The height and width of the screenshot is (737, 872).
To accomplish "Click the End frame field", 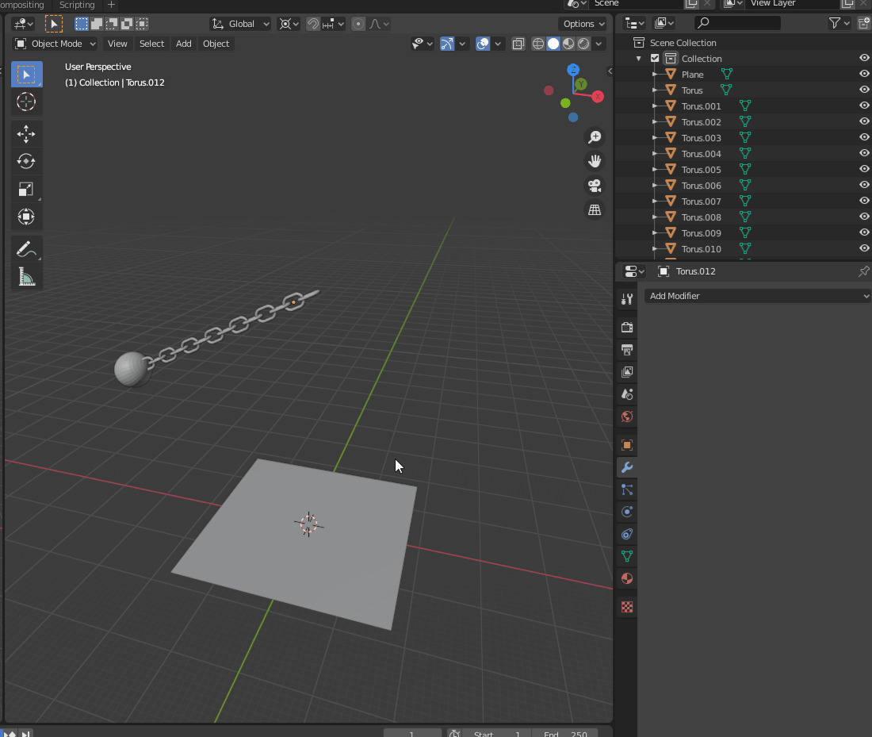I will [564, 733].
